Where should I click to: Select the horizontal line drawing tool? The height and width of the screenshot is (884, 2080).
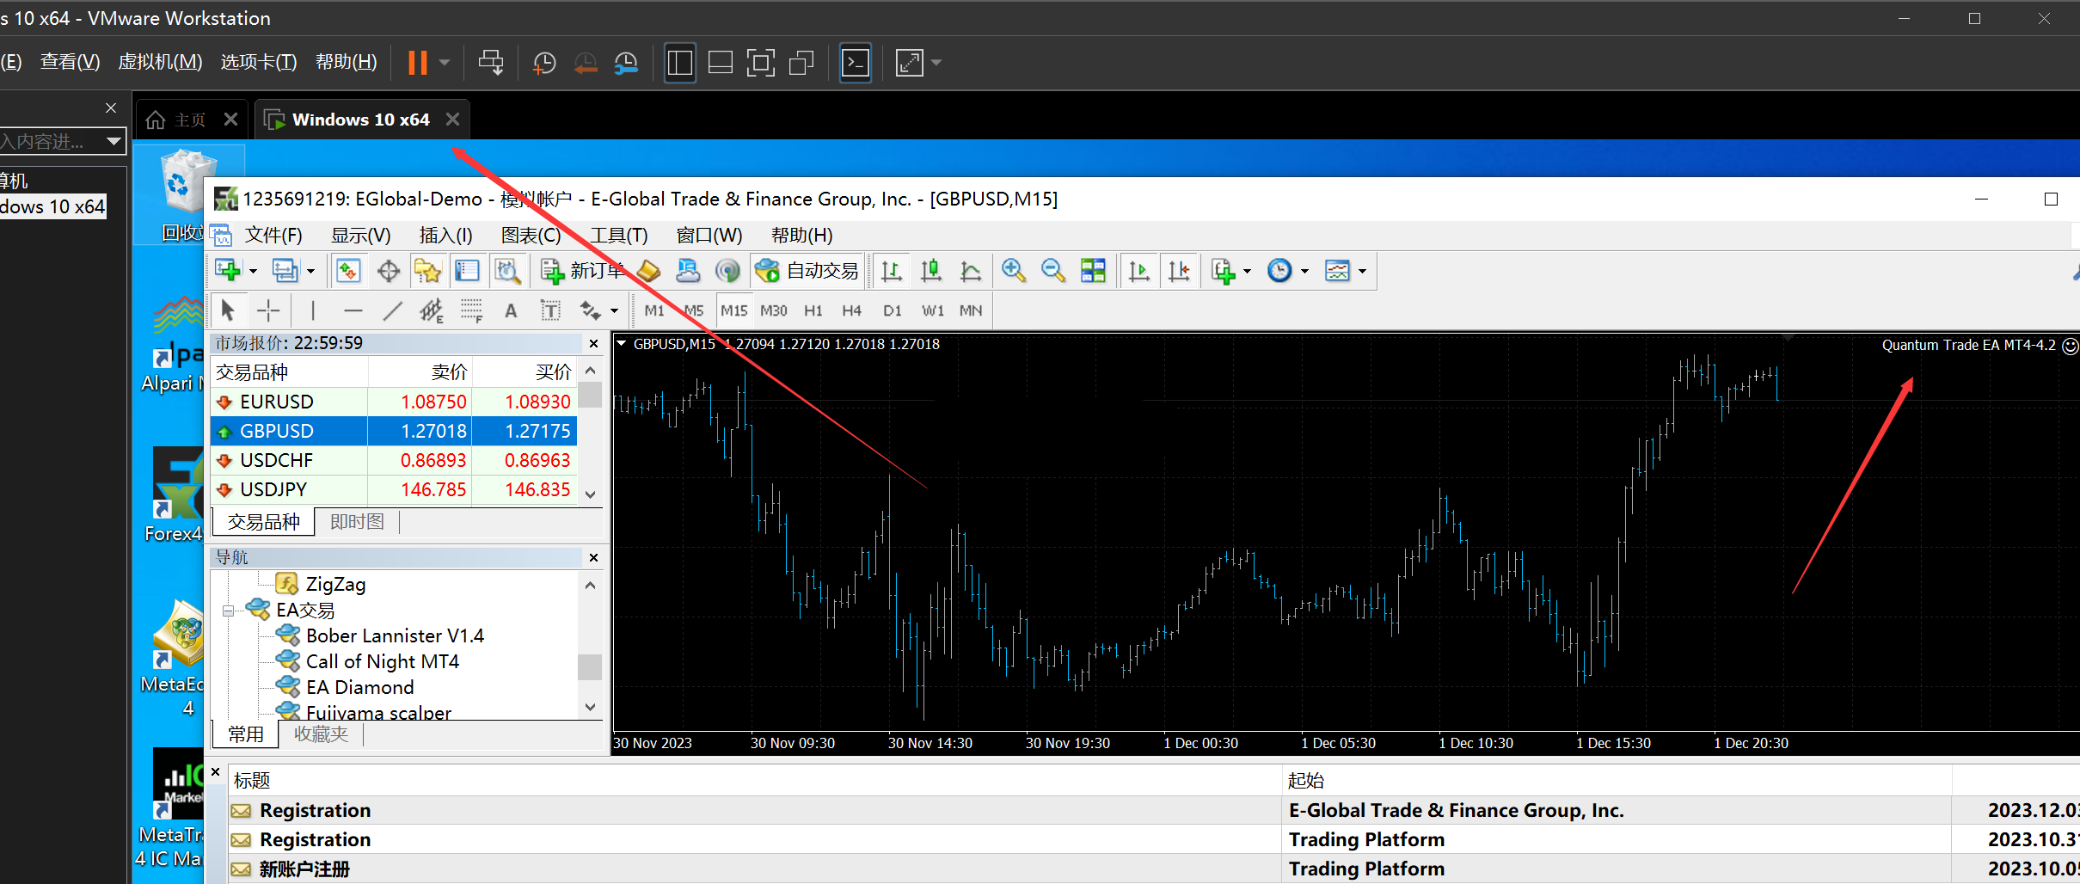(353, 310)
